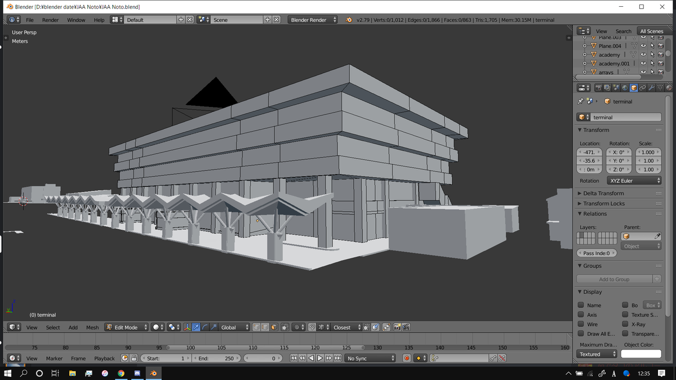Toggle selectability arrow for academy.001
Image resolution: width=676 pixels, height=380 pixels.
point(652,64)
